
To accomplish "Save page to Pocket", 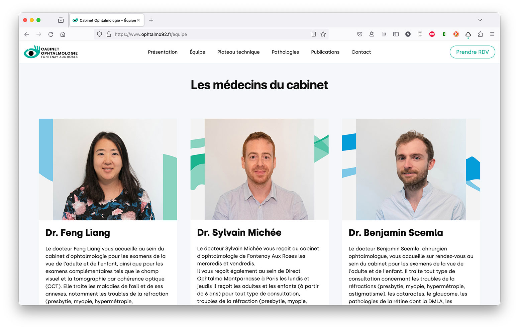I will 360,34.
